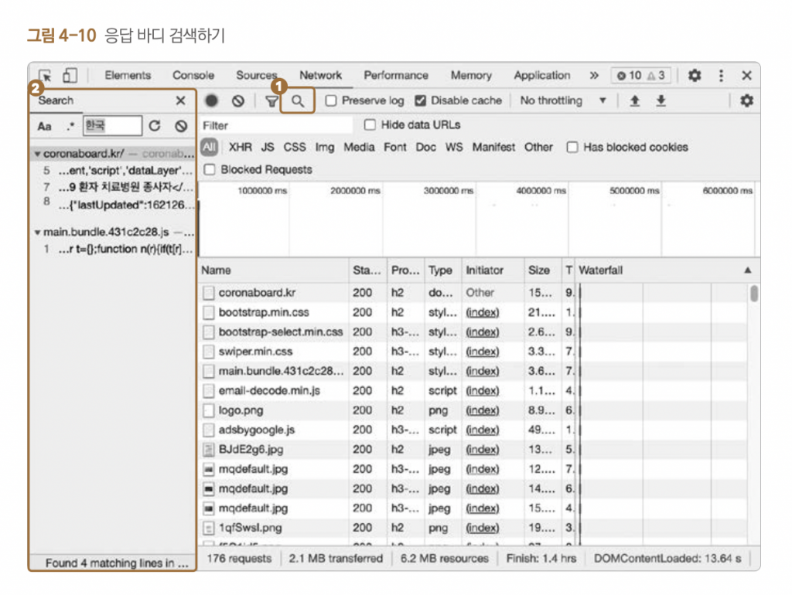792x595 pixels.
Task: Click the request list vertical scrollbar
Action: (x=754, y=293)
